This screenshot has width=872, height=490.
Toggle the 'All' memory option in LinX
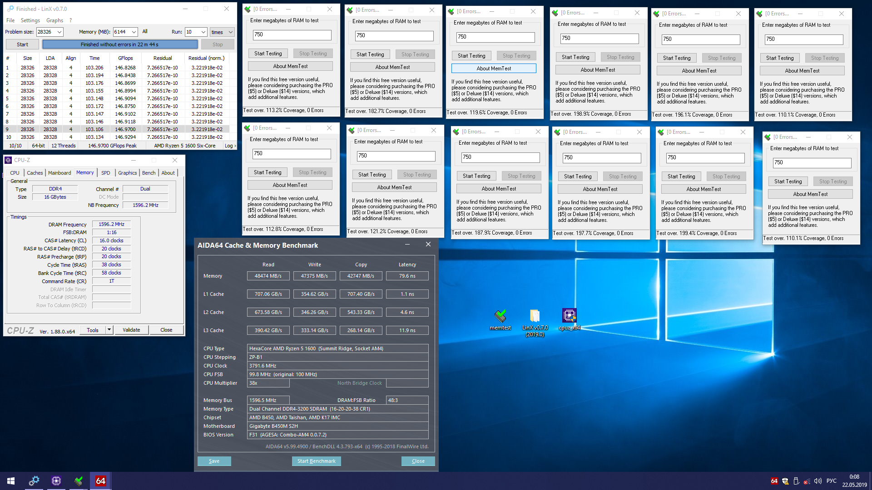145,32
